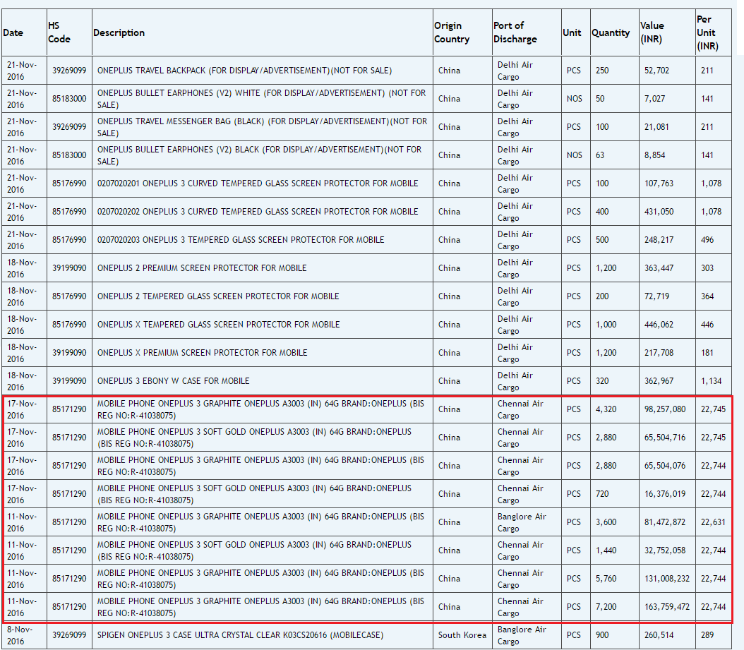Click the quantity value 7,200
Screen dimensions: 744x650
pyautogui.click(x=606, y=607)
